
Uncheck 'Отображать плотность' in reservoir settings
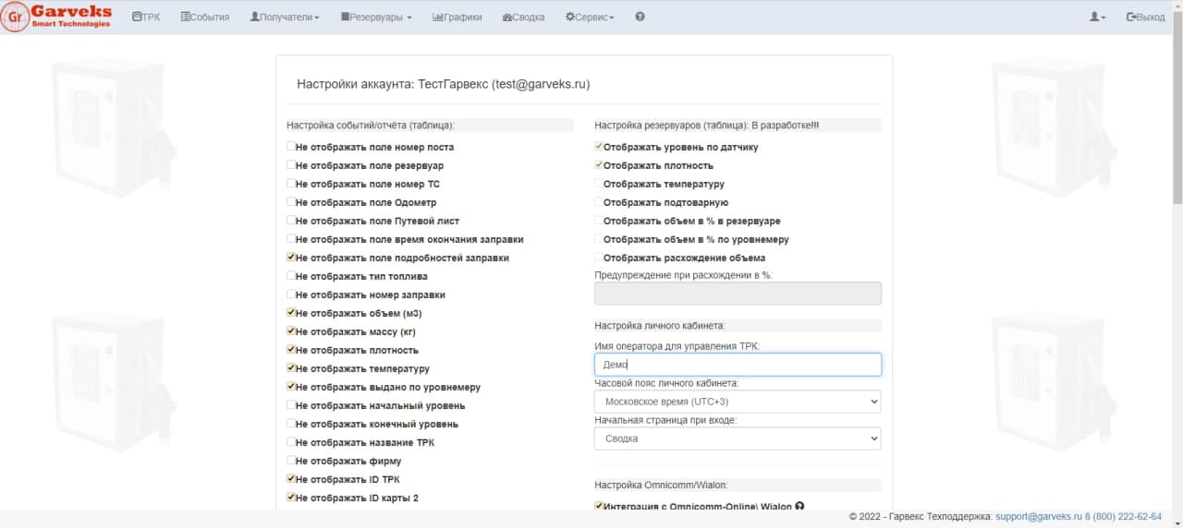point(599,165)
